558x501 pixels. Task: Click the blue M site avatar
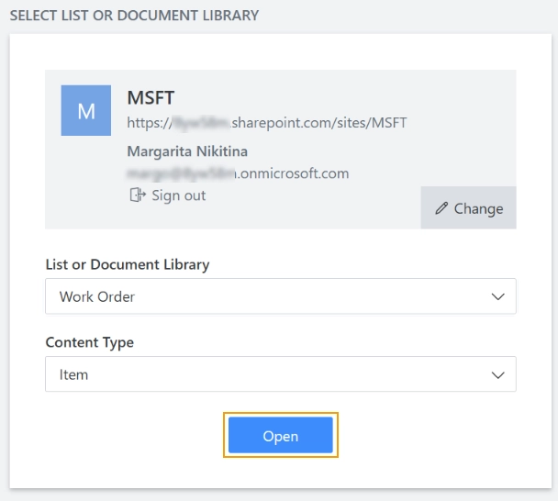coord(85,110)
